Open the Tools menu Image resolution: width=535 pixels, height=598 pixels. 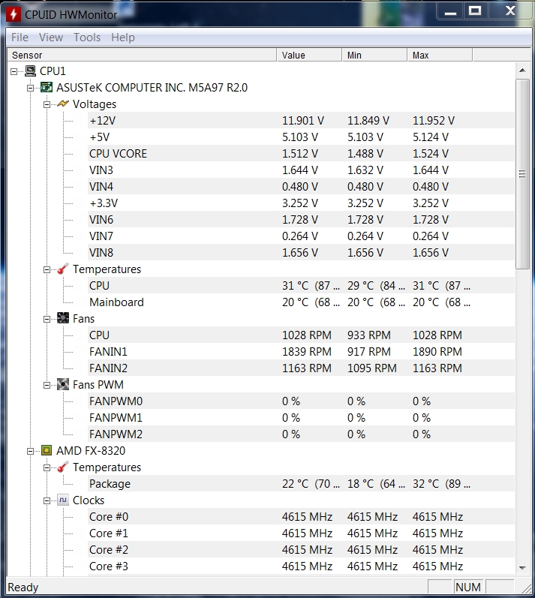coord(87,38)
